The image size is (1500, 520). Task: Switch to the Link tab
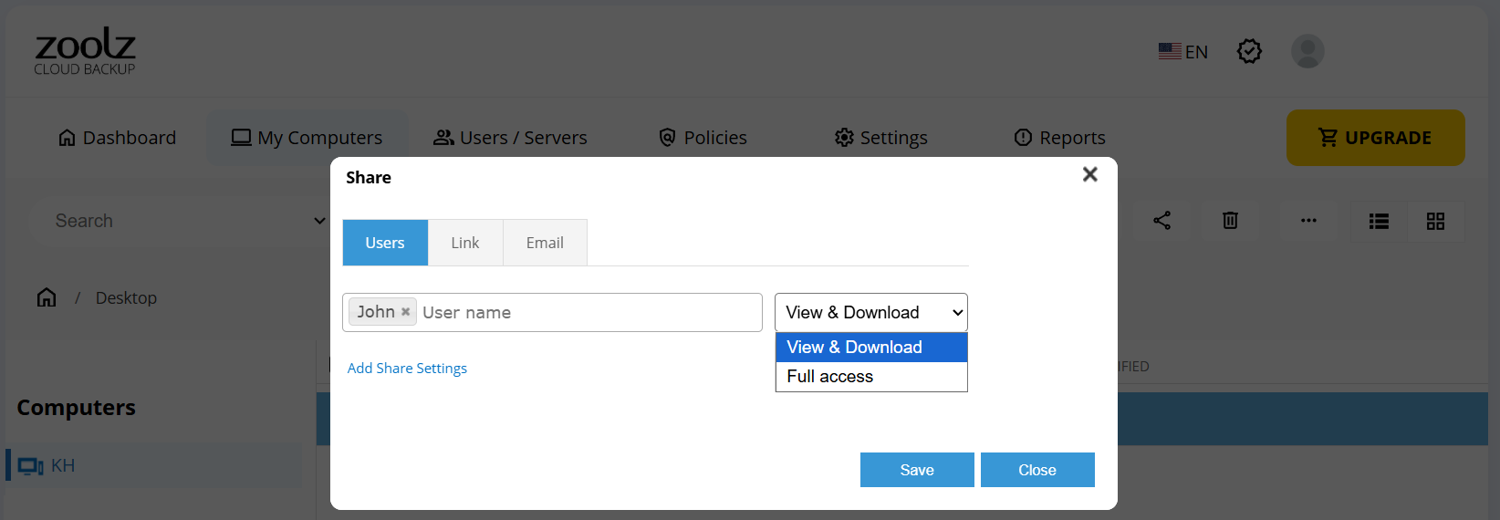464,243
